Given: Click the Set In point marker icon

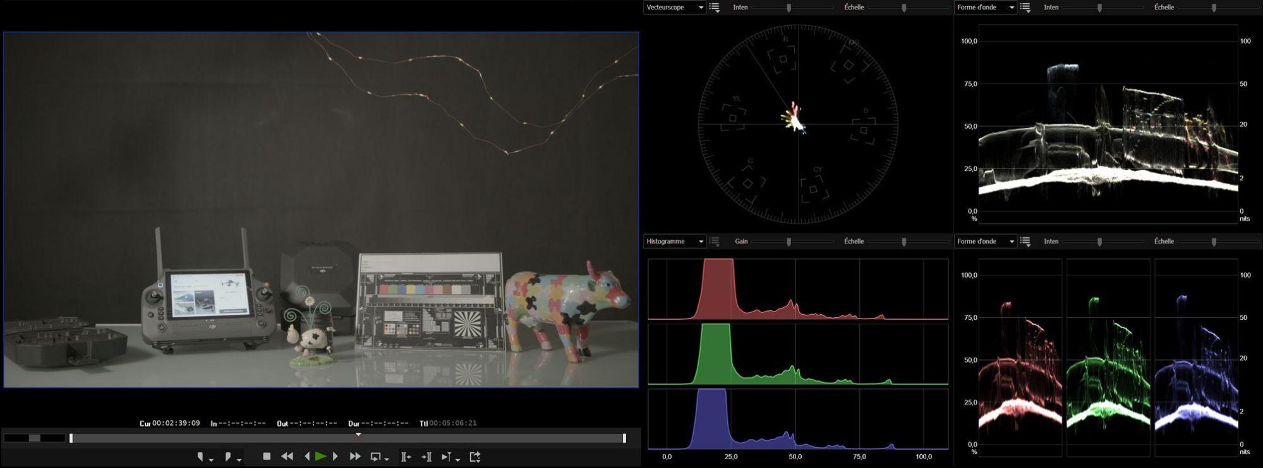Looking at the screenshot, I should tap(201, 457).
